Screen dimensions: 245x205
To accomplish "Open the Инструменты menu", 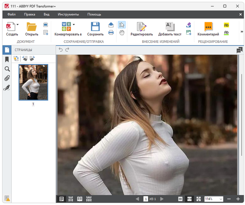I will [x=68, y=14].
